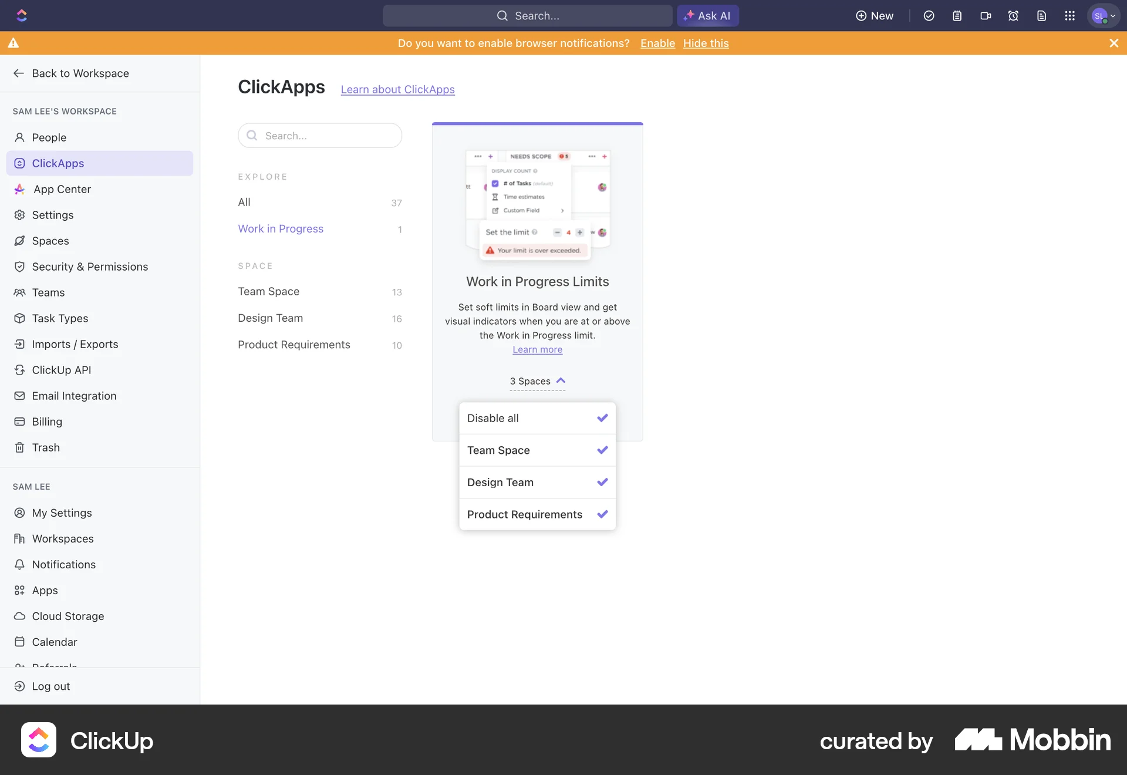Select the App Center sidebar icon
The image size is (1127, 775).
pos(19,189)
